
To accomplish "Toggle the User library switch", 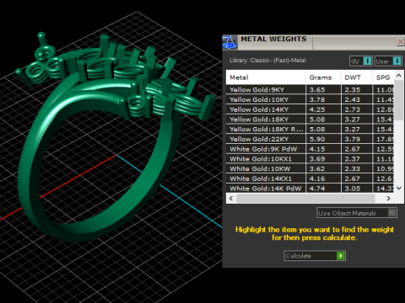I will click(388, 61).
